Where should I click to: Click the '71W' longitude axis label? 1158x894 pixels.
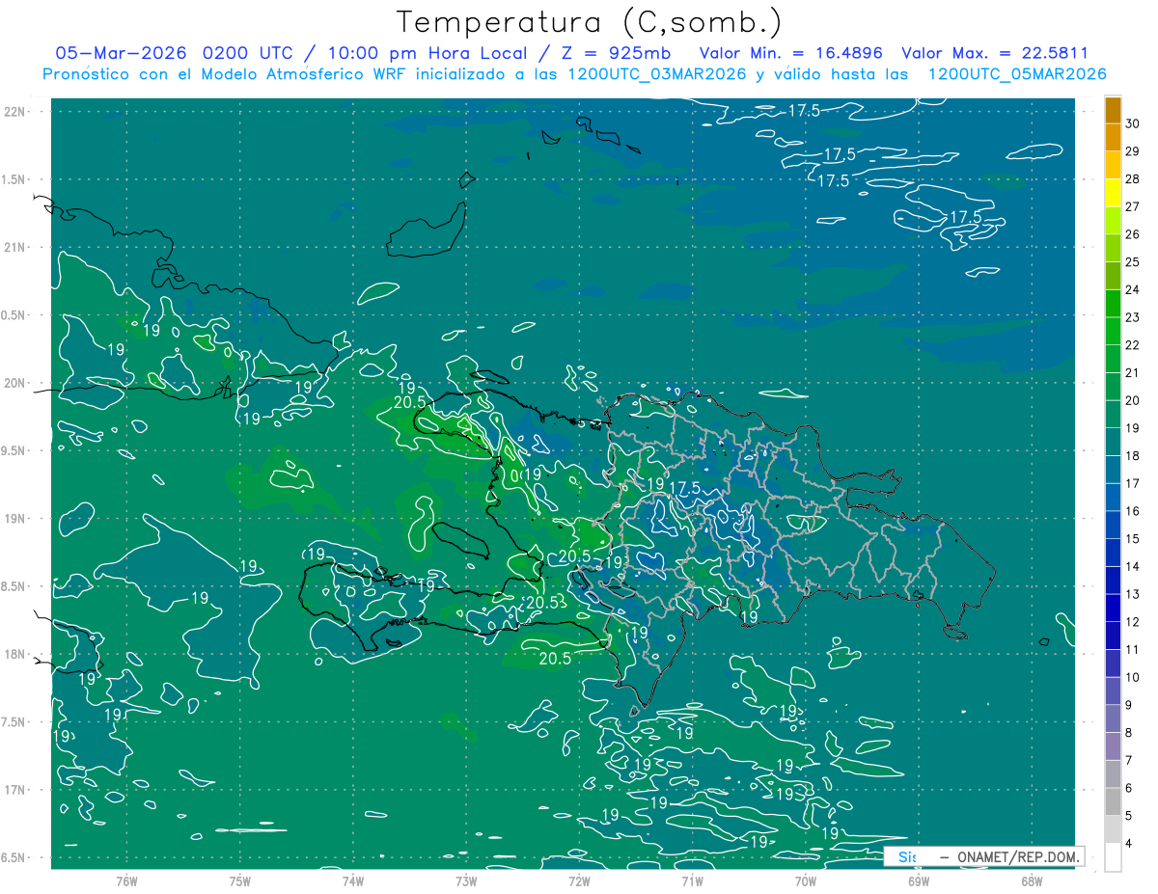pos(692,880)
